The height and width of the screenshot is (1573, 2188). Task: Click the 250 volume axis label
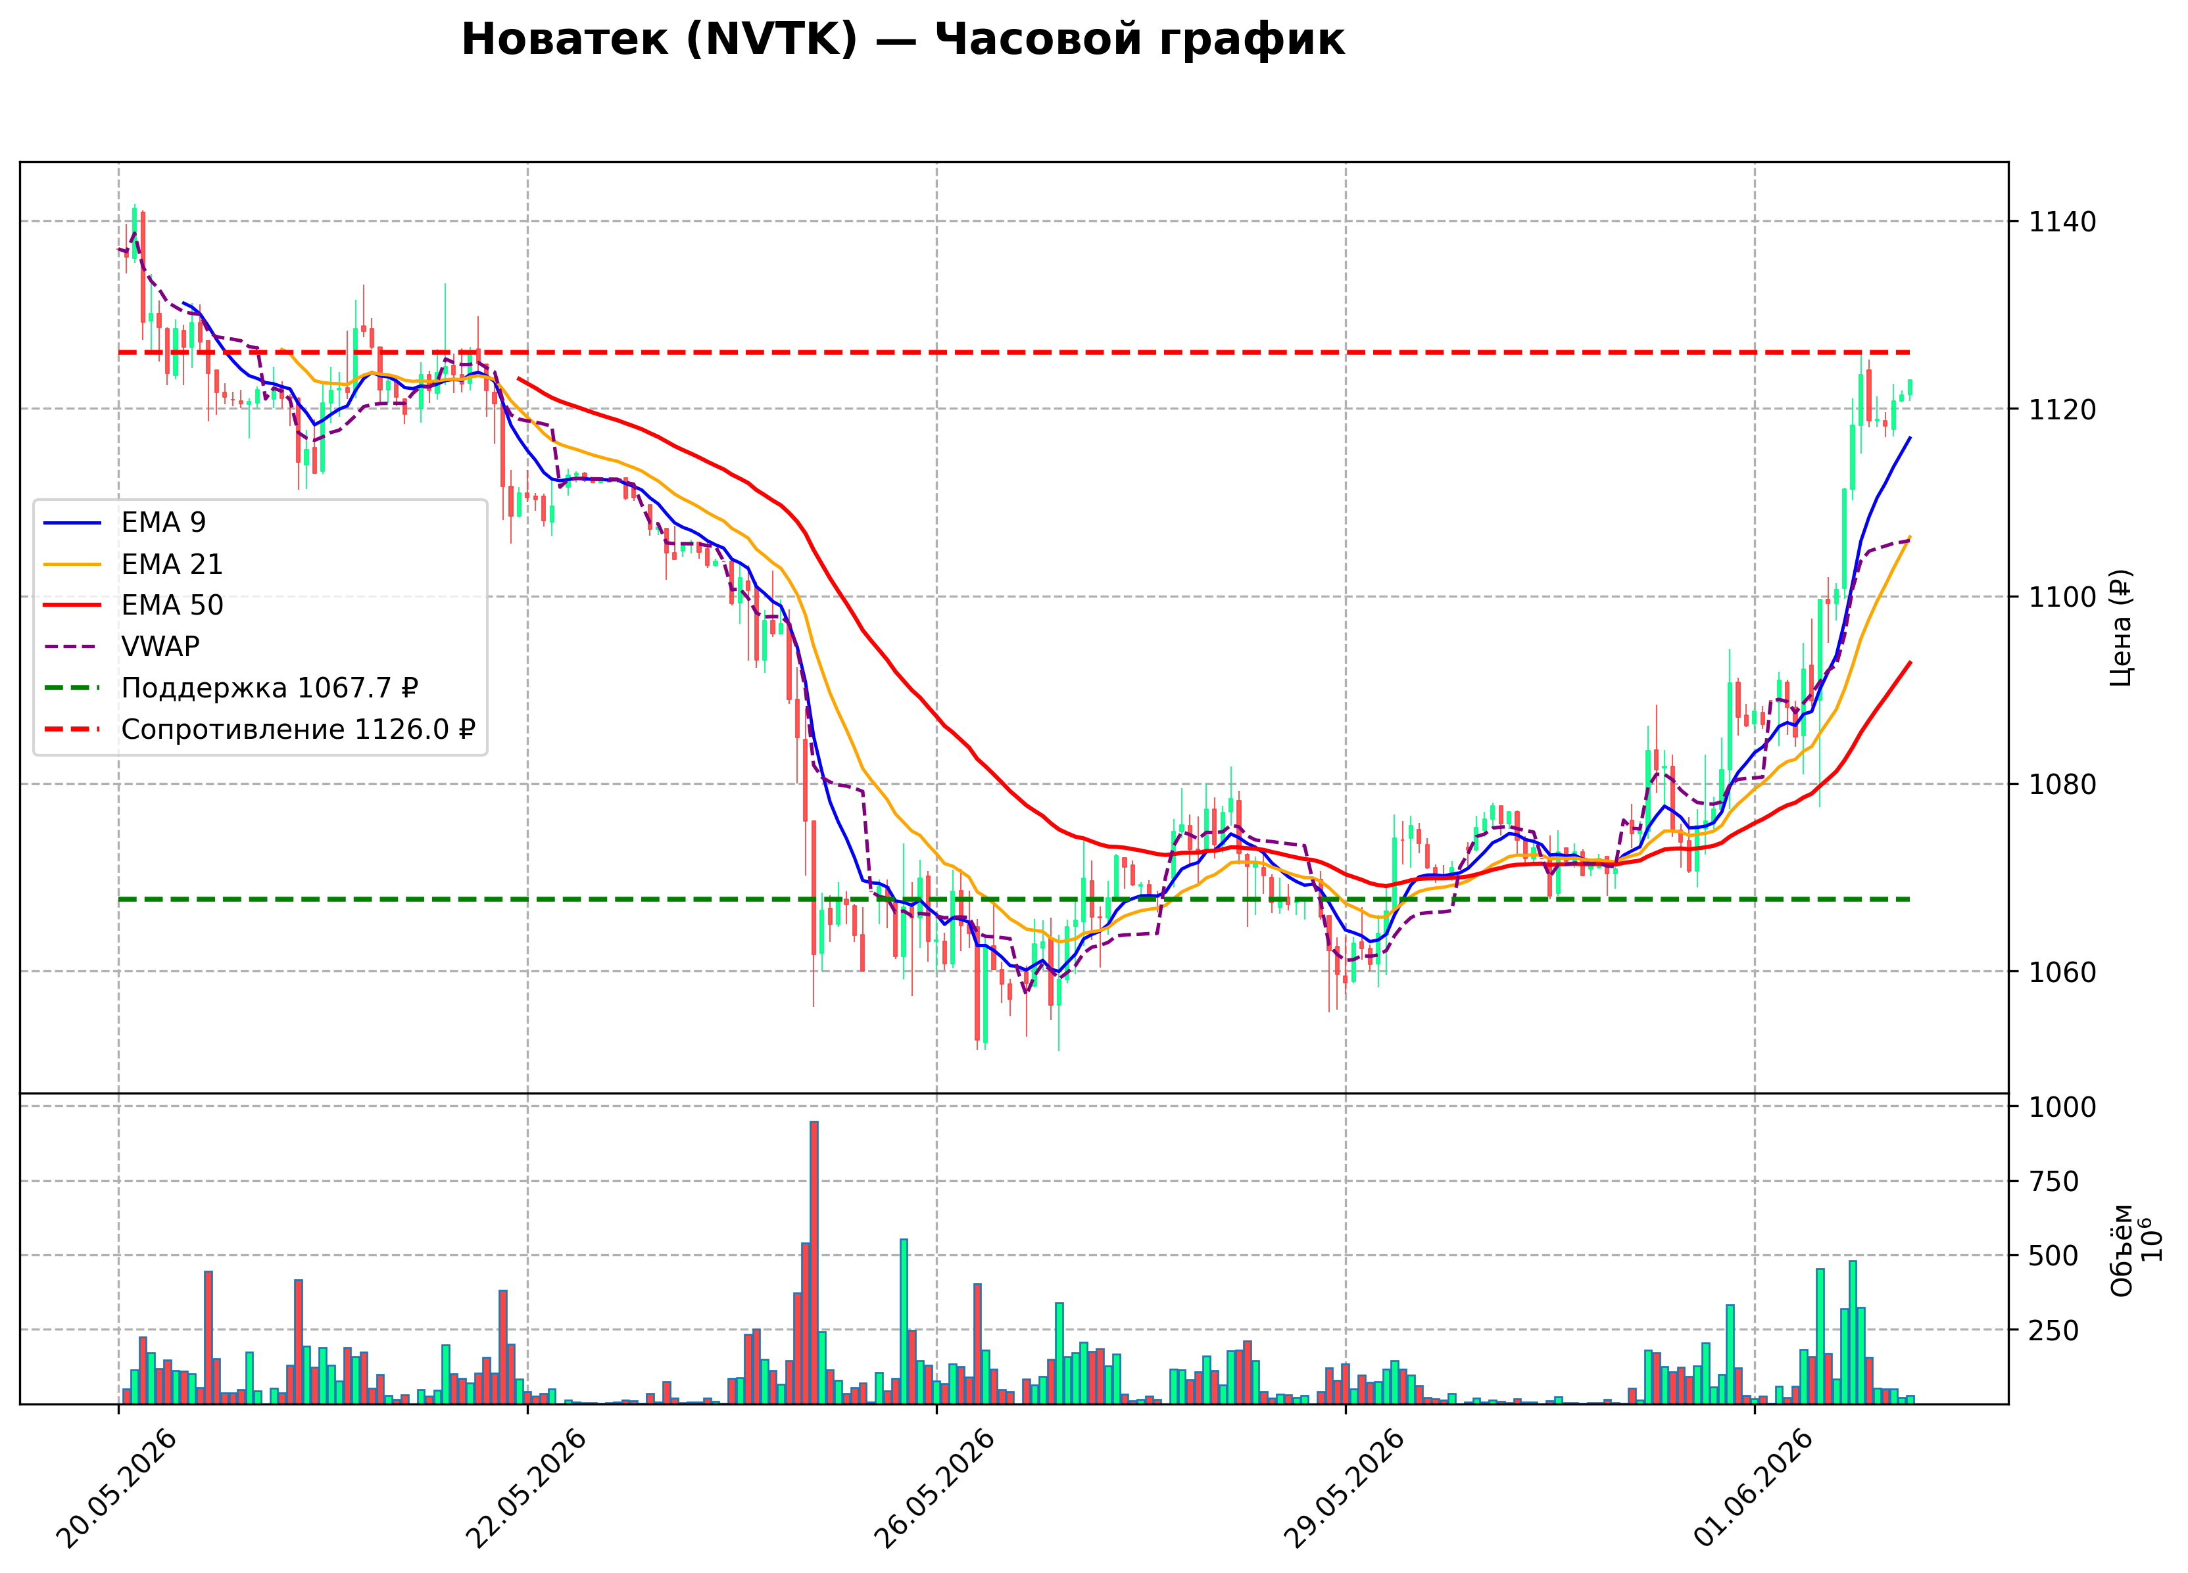coord(2054,1331)
